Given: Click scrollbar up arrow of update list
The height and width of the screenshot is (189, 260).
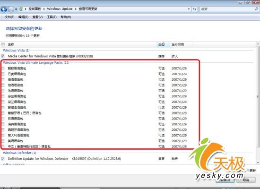Looking at the screenshot, I should tap(258, 44).
